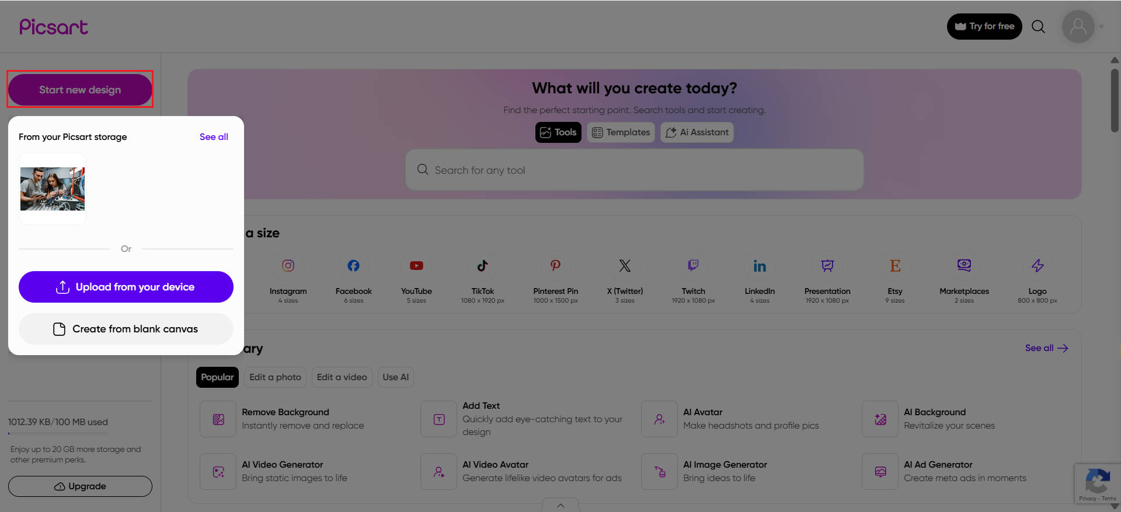Select the Twitch size icon

click(693, 266)
